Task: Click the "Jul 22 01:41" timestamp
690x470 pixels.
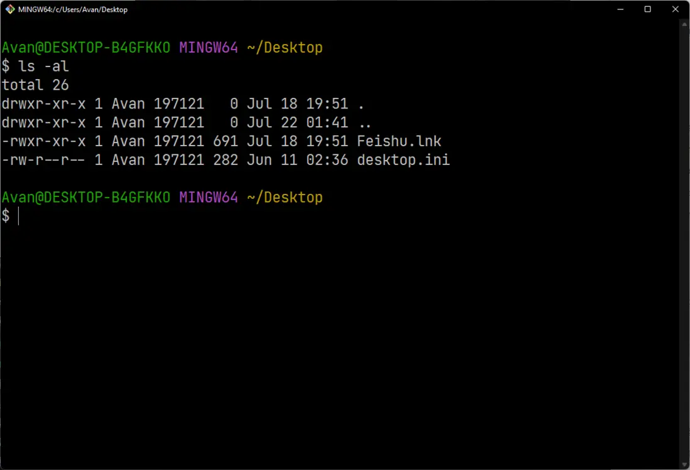Action: (297, 123)
